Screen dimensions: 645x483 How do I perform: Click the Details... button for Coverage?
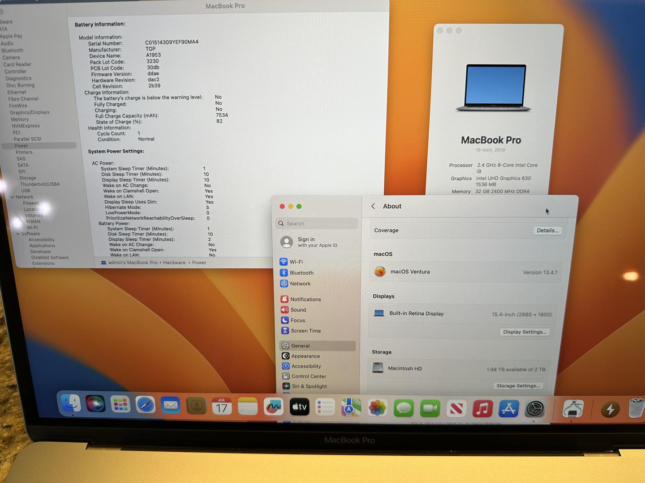tap(547, 231)
